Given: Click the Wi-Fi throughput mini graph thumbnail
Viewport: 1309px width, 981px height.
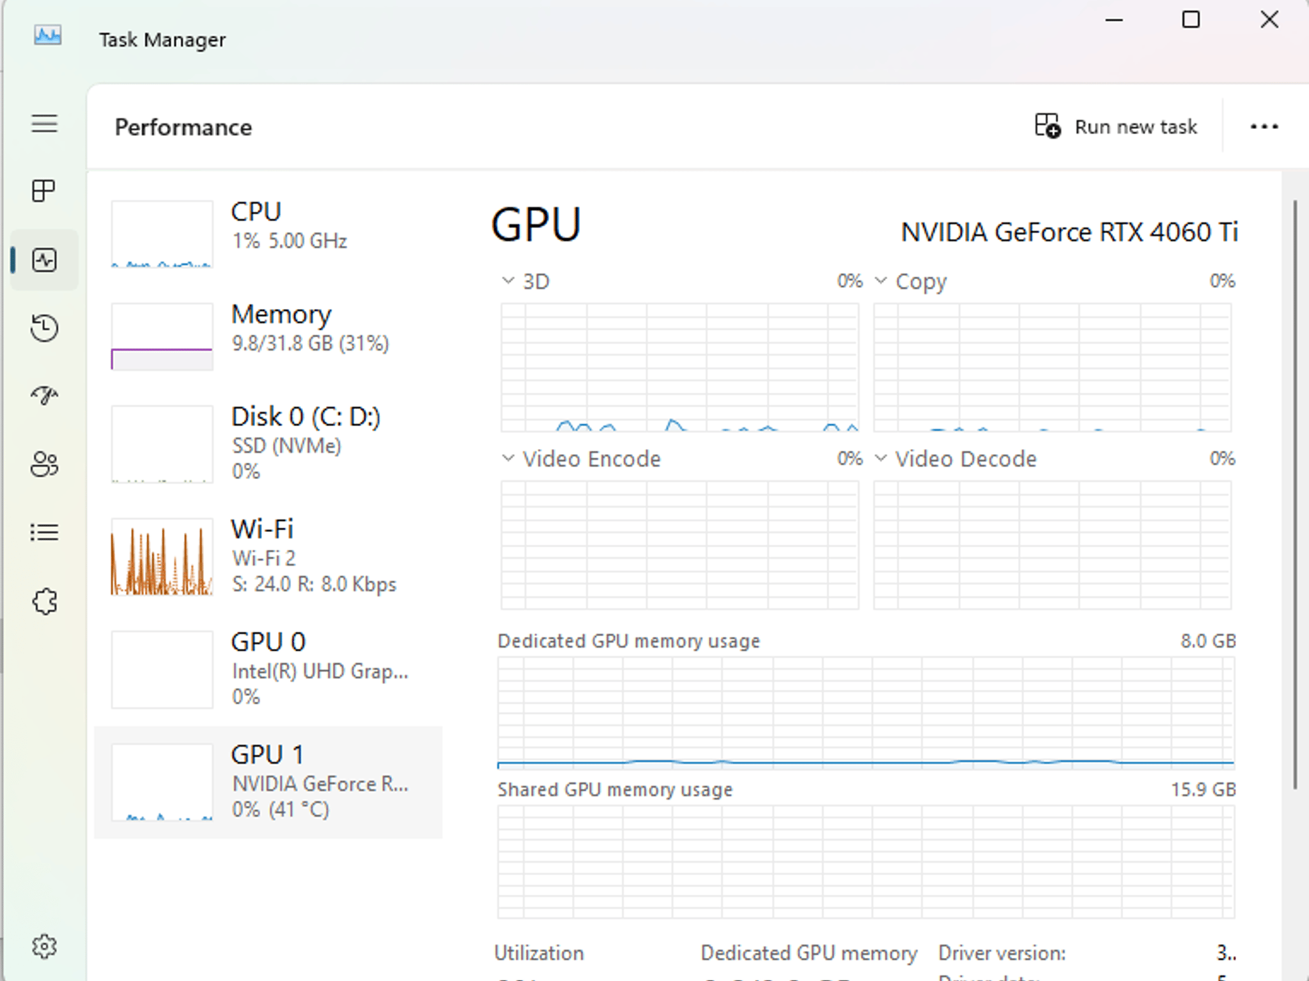Looking at the screenshot, I should click(x=162, y=557).
